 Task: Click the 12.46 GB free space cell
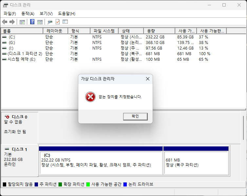pos(185,48)
